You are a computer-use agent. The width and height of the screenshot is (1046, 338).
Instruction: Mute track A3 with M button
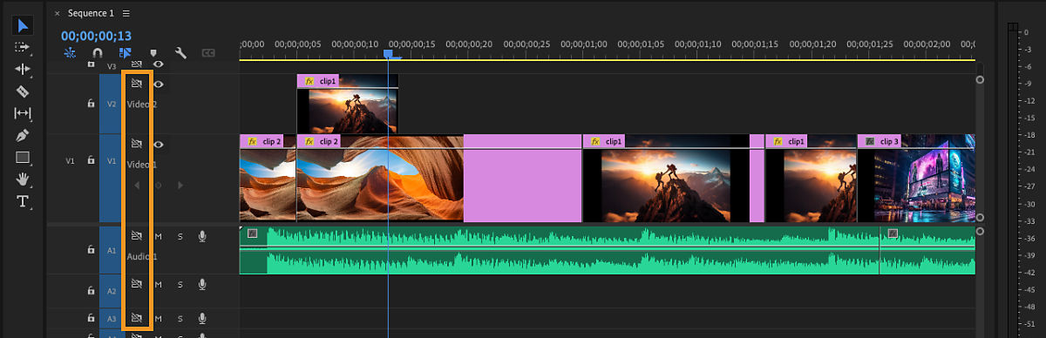(x=158, y=318)
